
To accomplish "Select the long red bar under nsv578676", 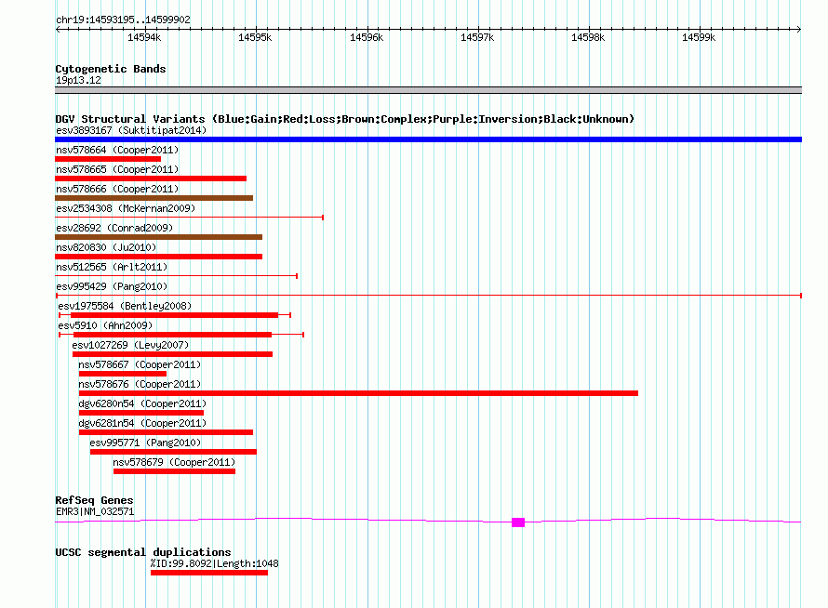I will (358, 393).
